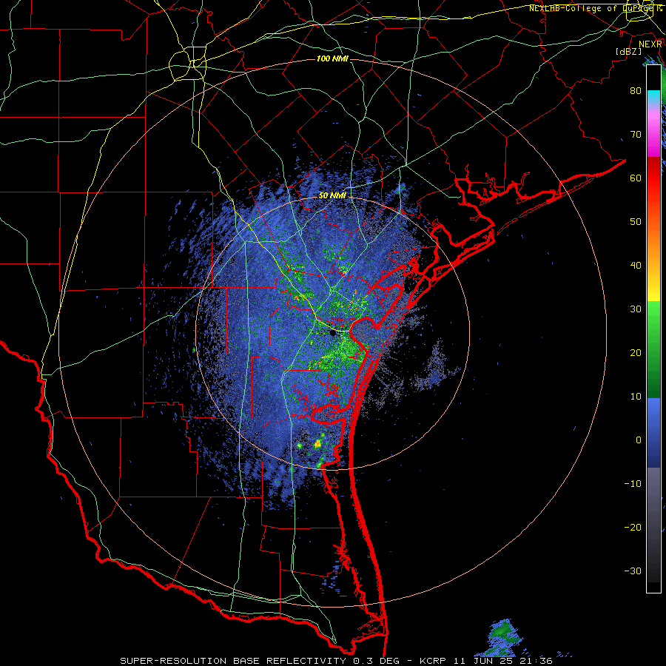Click the 70 value on dBZ scale

(x=636, y=134)
